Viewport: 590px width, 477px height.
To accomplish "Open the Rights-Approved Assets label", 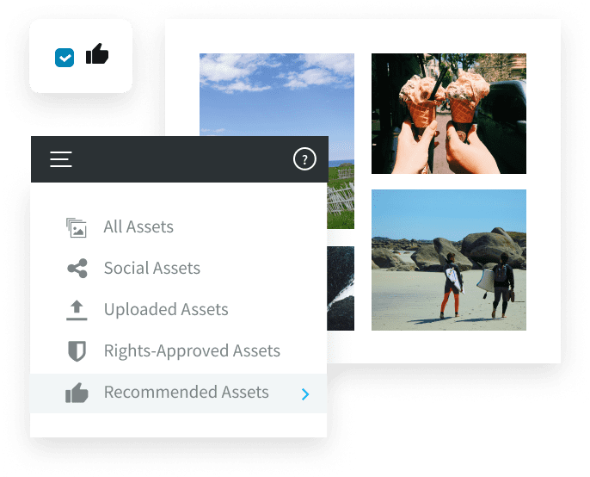I will 192,351.
